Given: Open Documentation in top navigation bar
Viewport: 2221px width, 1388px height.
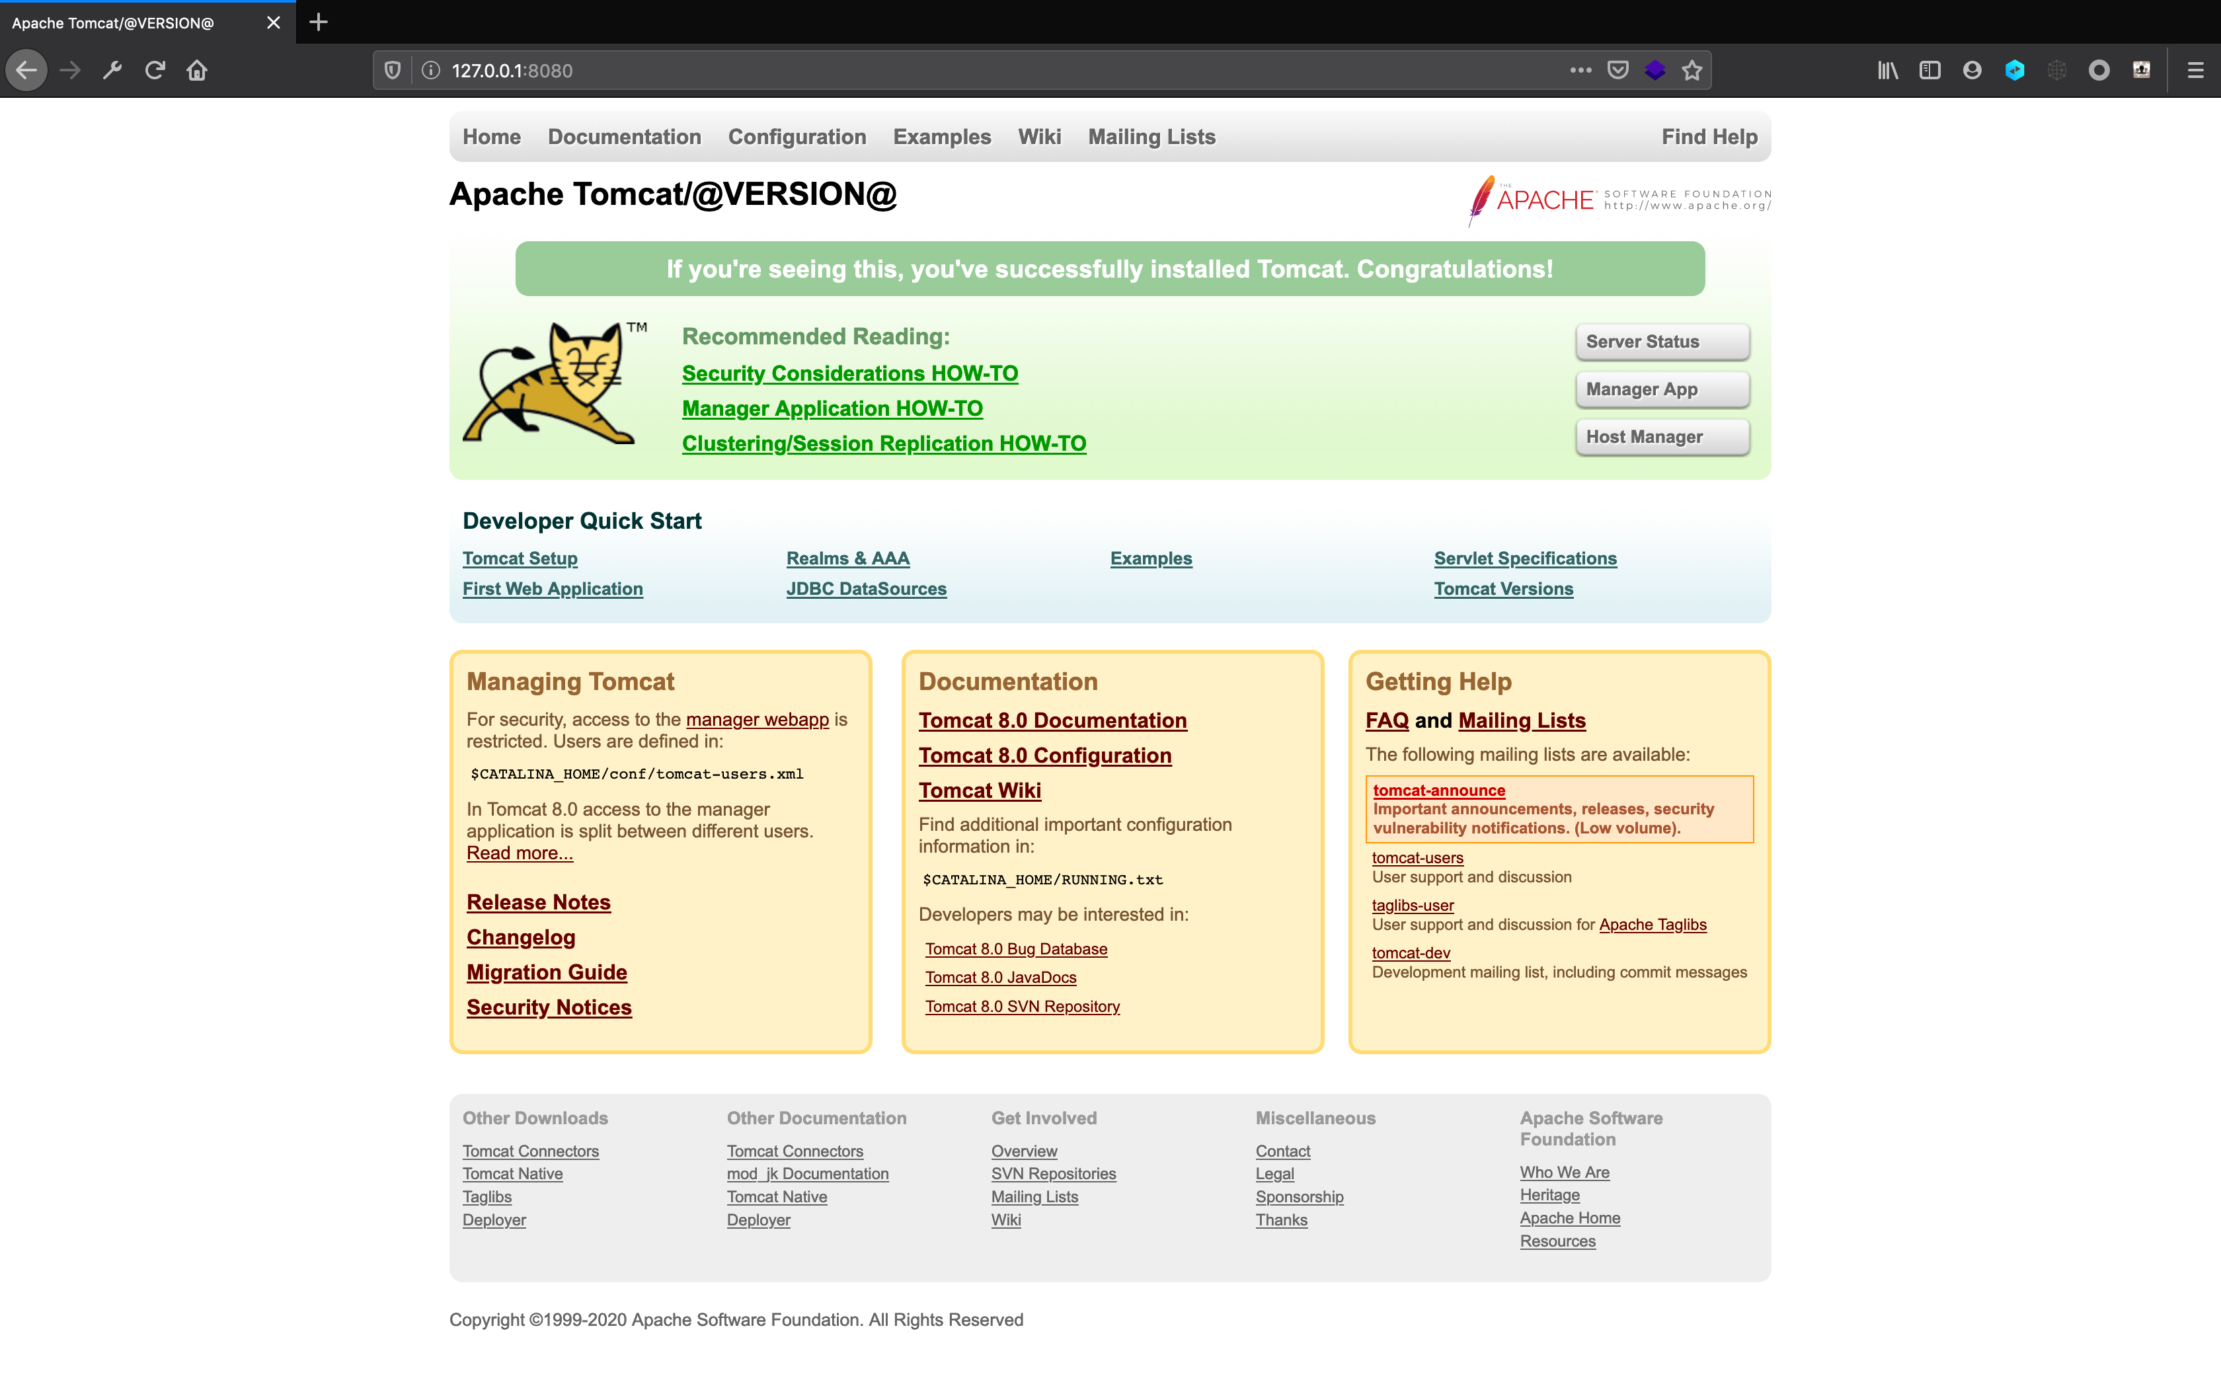Looking at the screenshot, I should click(624, 137).
